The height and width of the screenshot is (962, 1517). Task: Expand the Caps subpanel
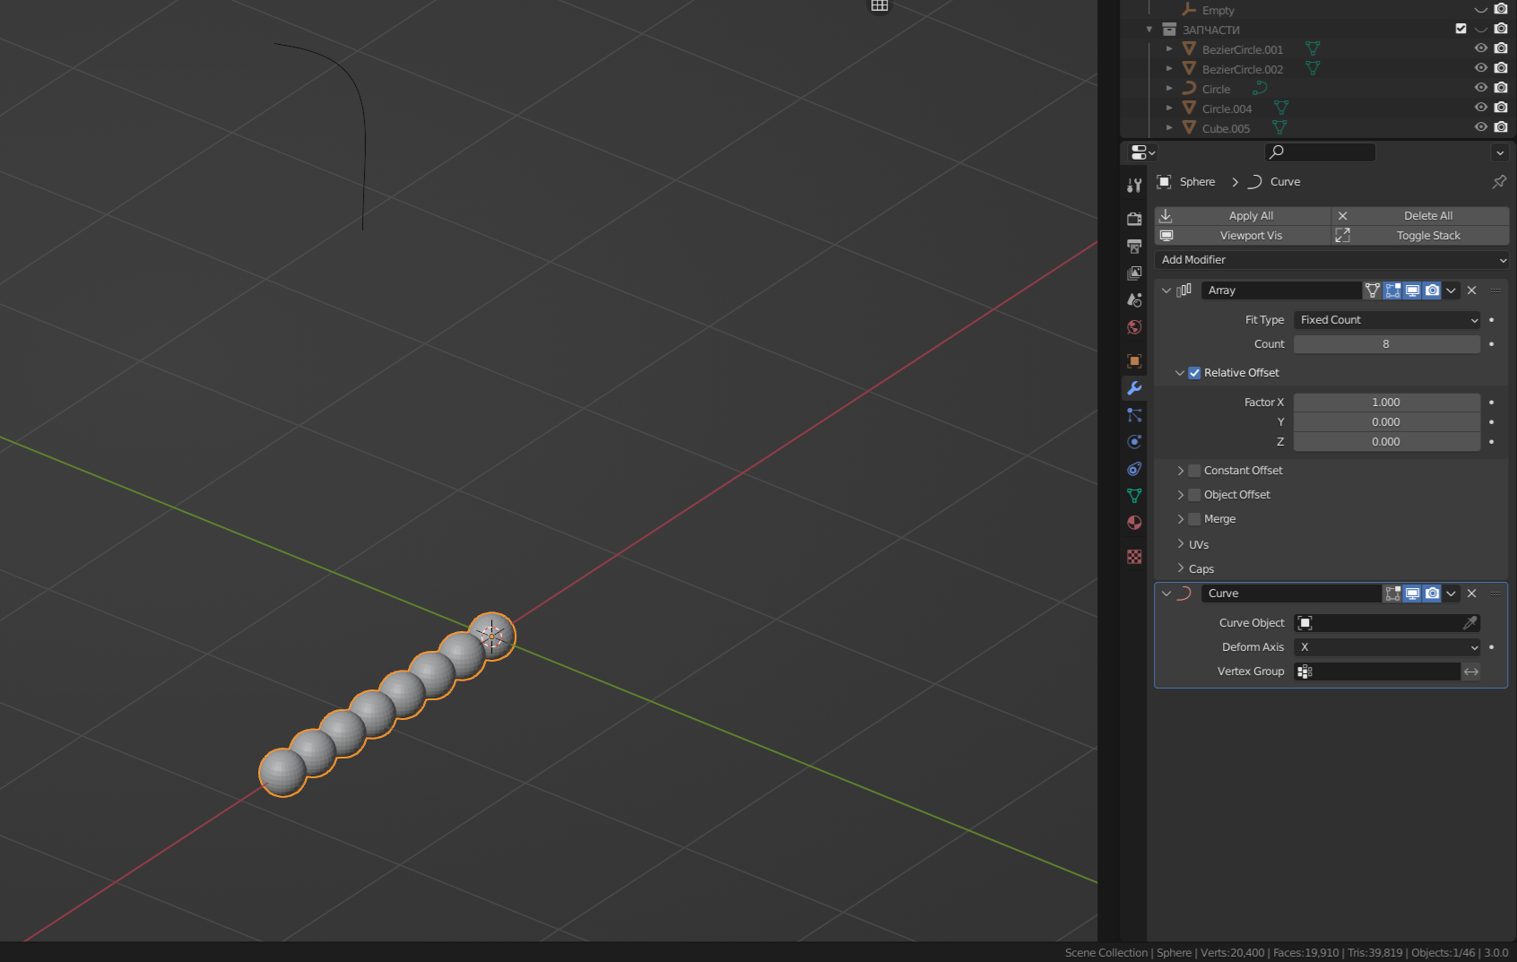(1181, 568)
